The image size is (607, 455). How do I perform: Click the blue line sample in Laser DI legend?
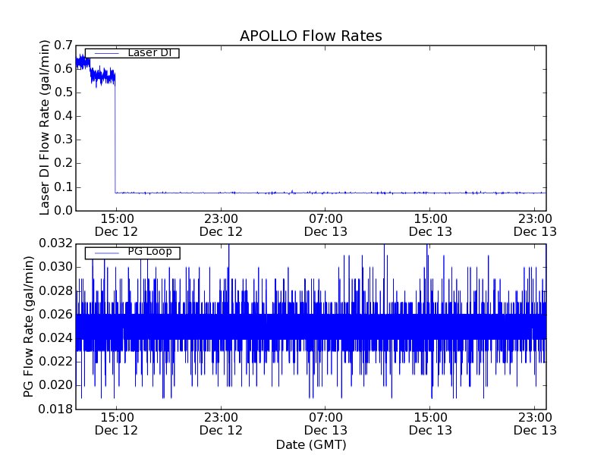pos(104,53)
